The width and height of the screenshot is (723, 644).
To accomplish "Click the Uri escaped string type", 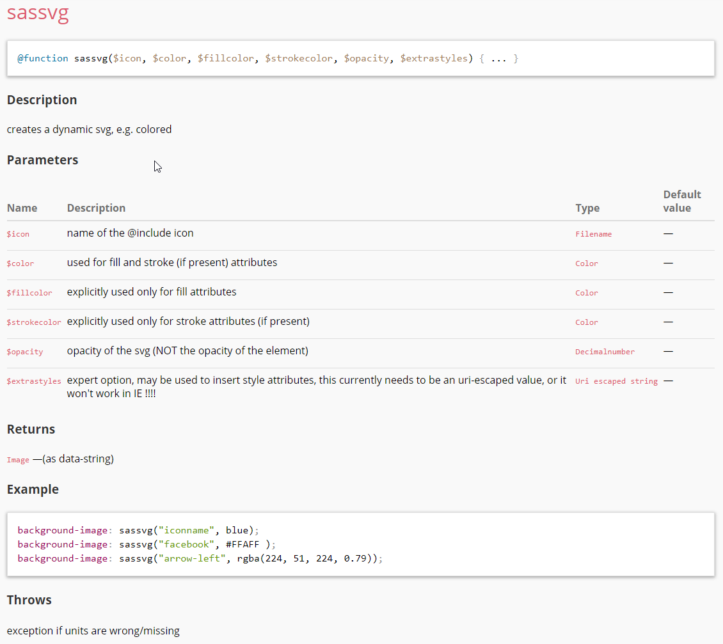I will (617, 381).
